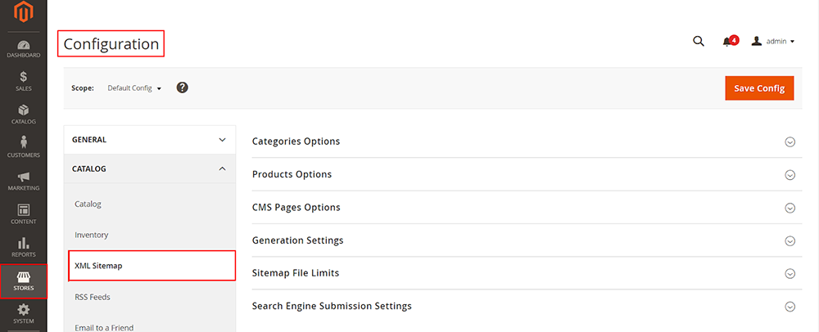The image size is (819, 332).
Task: Click the scope help question mark
Action: (182, 87)
